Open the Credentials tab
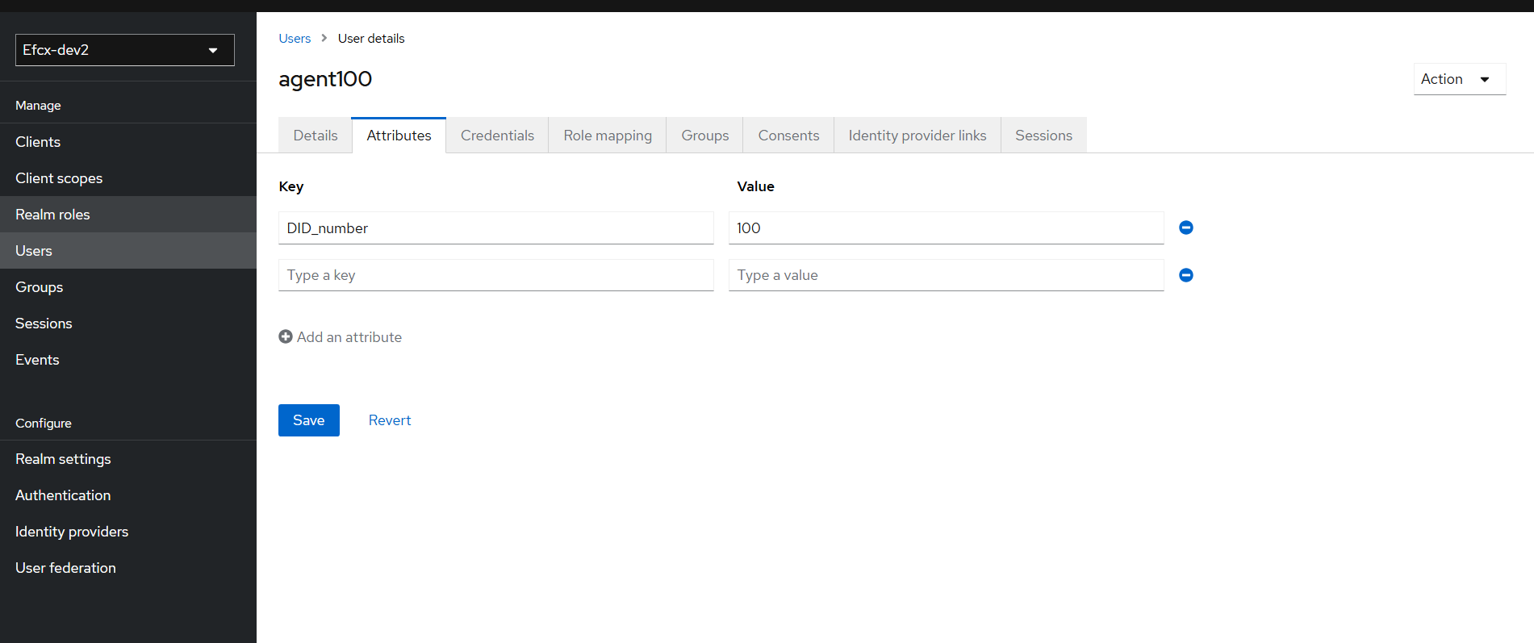The image size is (1534, 643). 497,136
